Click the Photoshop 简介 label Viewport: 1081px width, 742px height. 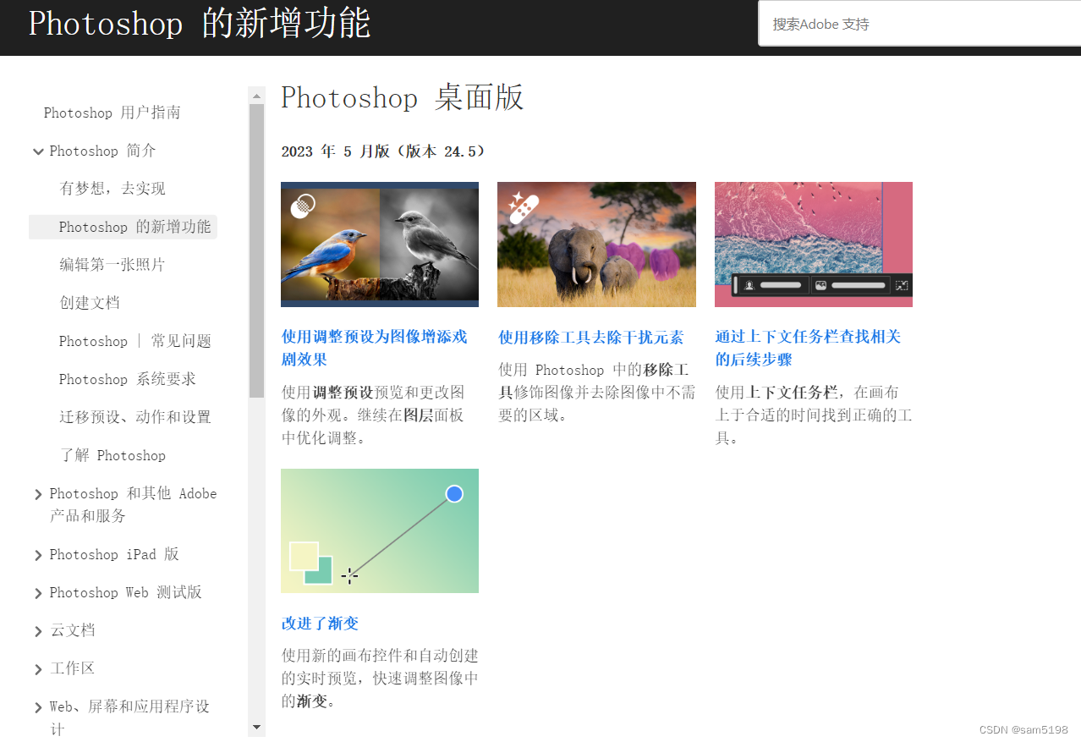click(102, 151)
